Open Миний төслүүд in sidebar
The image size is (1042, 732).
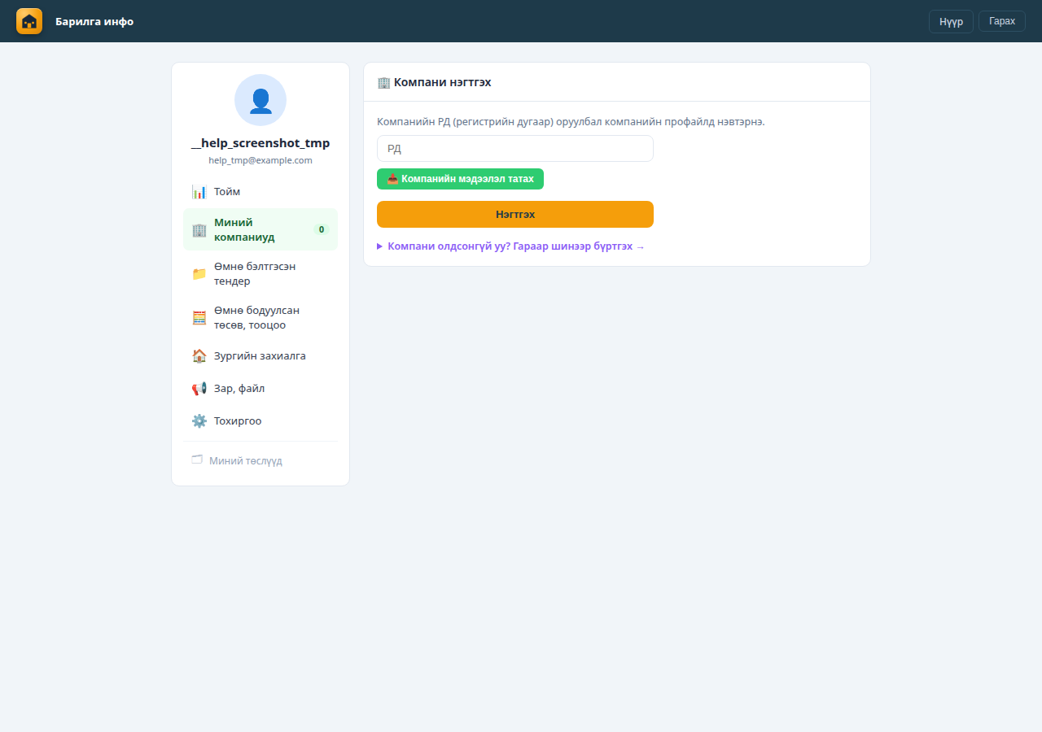pyautogui.click(x=260, y=460)
